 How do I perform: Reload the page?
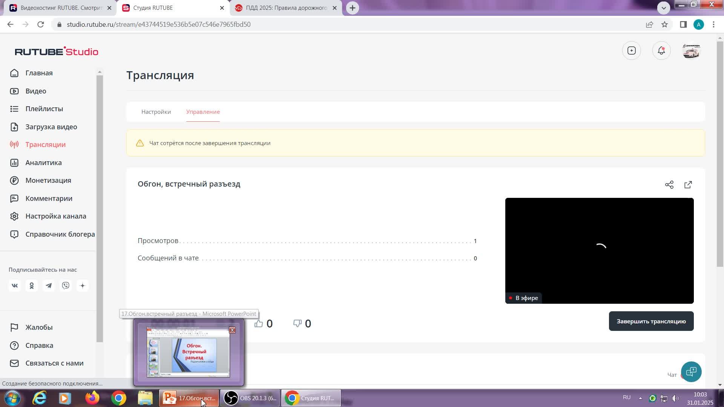point(41,24)
